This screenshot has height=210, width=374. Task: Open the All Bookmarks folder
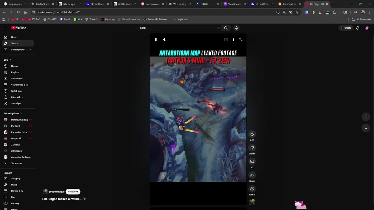click(361, 20)
